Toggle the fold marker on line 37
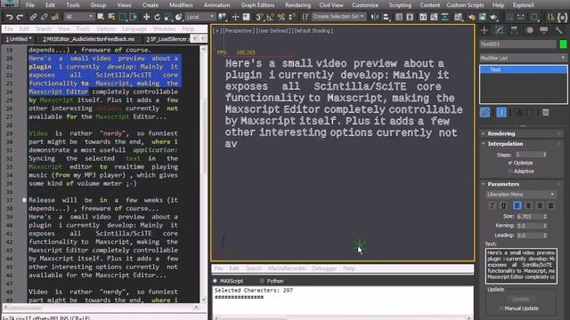570x320 pixels. (x=24, y=200)
